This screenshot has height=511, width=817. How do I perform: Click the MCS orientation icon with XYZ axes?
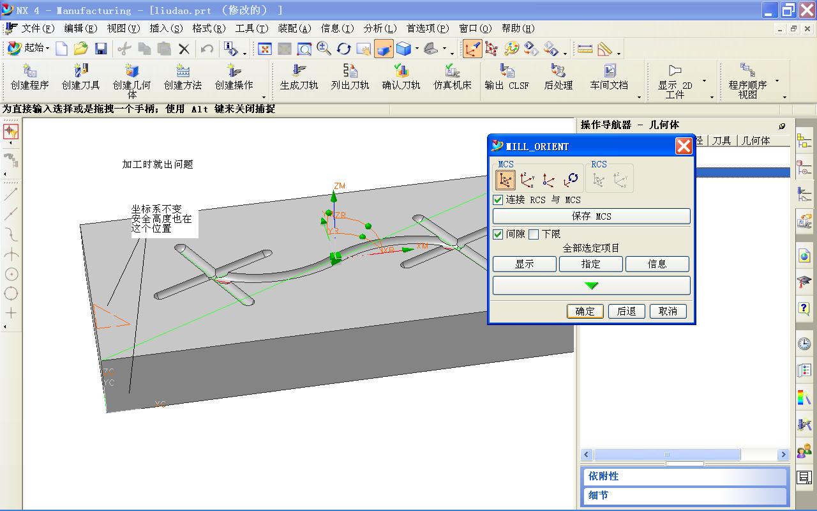(527, 180)
